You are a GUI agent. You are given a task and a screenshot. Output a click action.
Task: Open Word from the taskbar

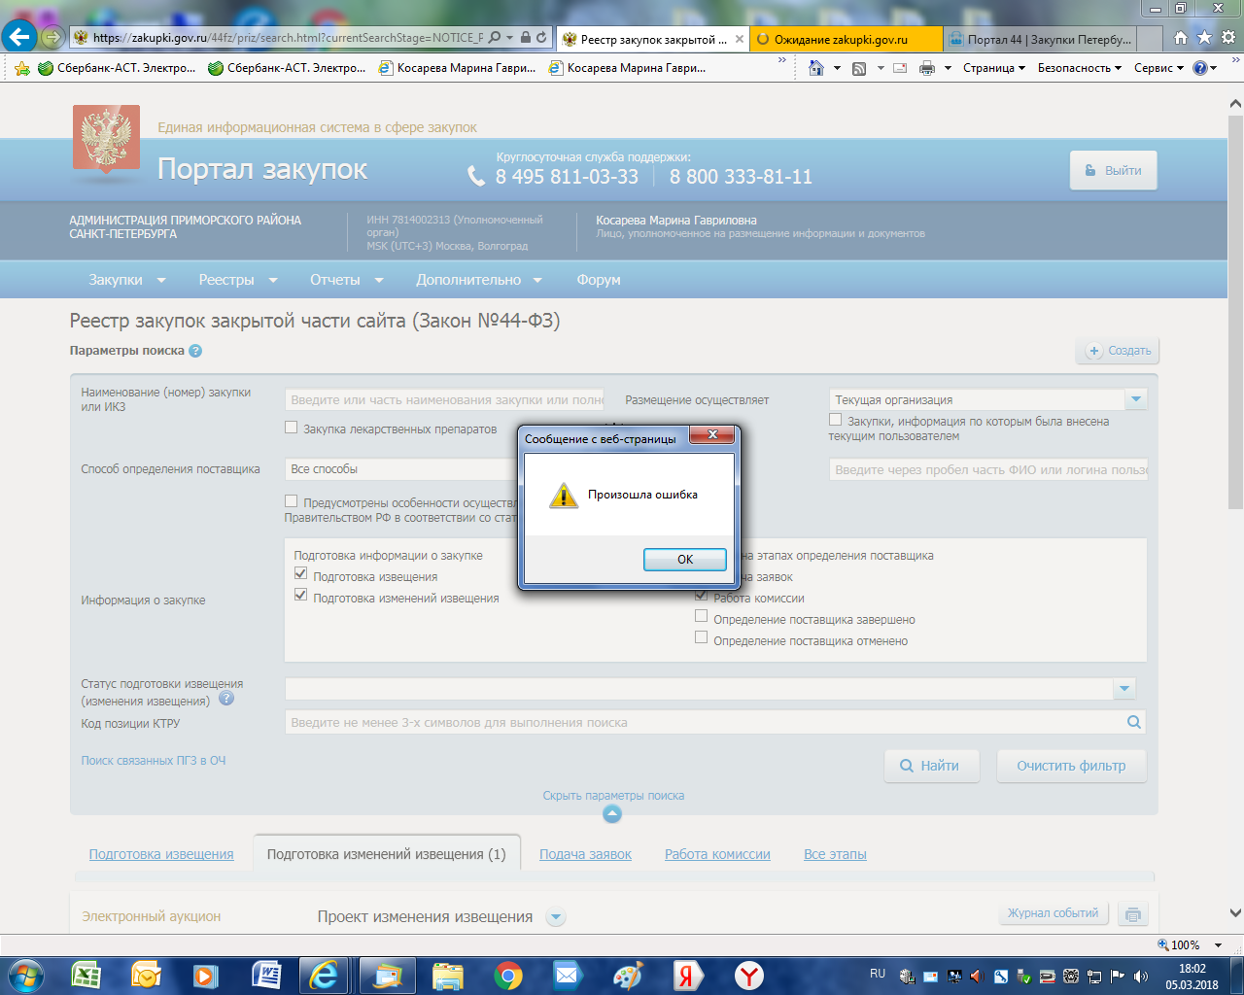tap(265, 975)
